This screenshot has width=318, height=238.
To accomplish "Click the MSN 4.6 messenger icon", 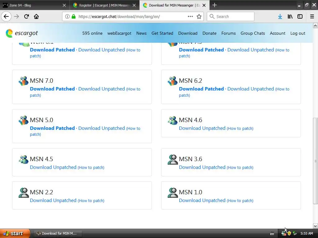I will pos(173,120).
